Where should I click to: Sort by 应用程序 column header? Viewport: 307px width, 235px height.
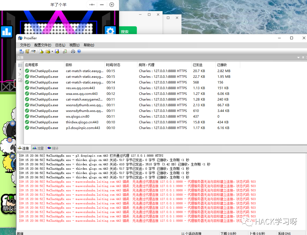[44, 65]
